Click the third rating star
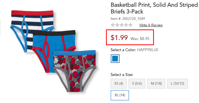Screen dimensions: 199x103 point(122,25)
